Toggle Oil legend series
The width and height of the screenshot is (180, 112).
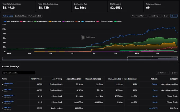[78, 21]
